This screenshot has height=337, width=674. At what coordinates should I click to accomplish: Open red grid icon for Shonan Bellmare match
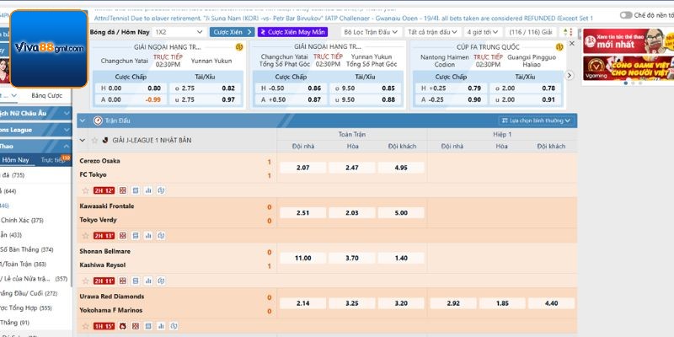123,281
